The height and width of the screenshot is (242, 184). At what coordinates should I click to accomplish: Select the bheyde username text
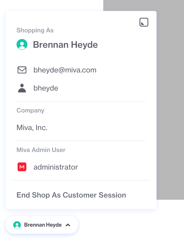[x=46, y=88]
